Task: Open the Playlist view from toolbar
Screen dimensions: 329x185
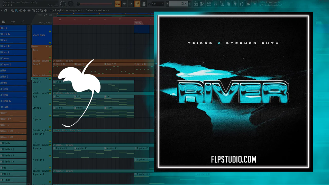Action: [x=196, y=4]
